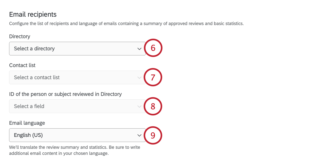This screenshot has width=330, height=166.
Task: Click the Email language field label
Action: (x=27, y=123)
